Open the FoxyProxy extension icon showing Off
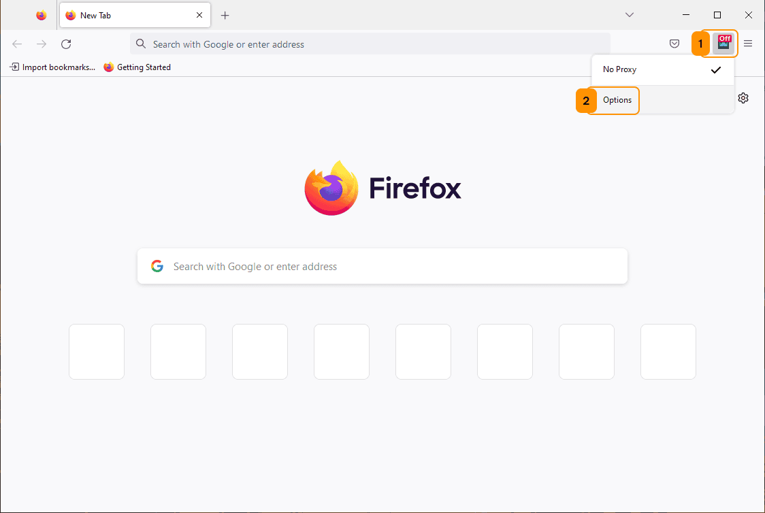 (x=723, y=44)
